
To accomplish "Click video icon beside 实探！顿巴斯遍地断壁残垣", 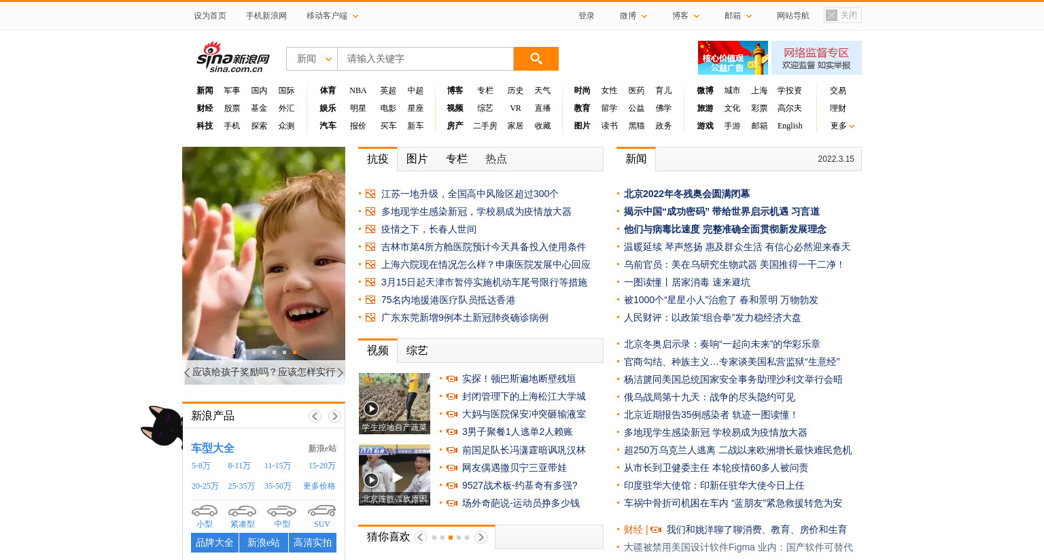I will pyautogui.click(x=452, y=379).
